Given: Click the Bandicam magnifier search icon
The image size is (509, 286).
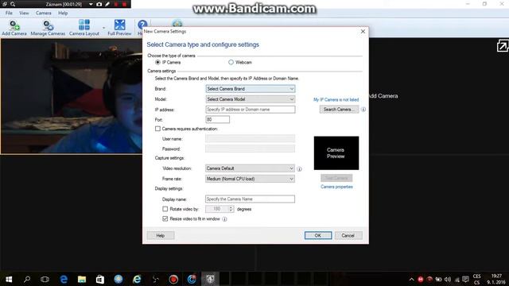Looking at the screenshot, I should [x=13, y=4].
